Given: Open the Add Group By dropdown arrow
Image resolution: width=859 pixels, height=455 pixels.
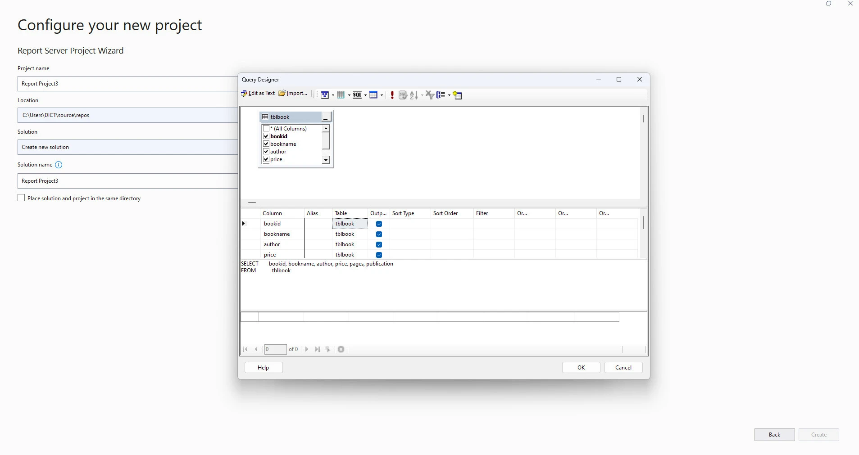Looking at the screenshot, I should [x=449, y=95].
